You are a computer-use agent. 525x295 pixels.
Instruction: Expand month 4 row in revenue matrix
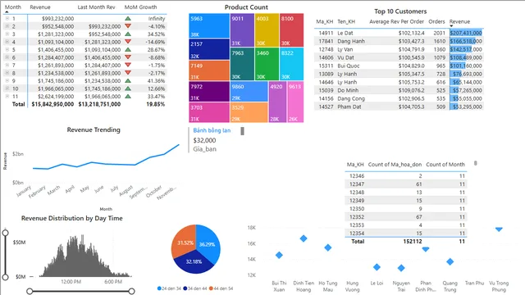coord(7,42)
